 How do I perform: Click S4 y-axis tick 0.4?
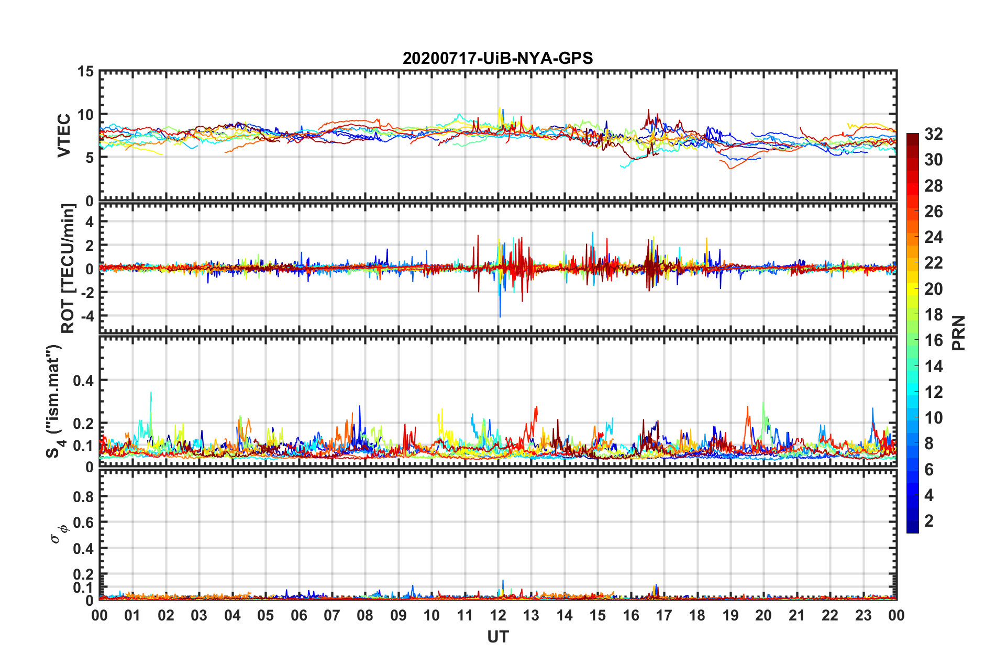click(84, 381)
